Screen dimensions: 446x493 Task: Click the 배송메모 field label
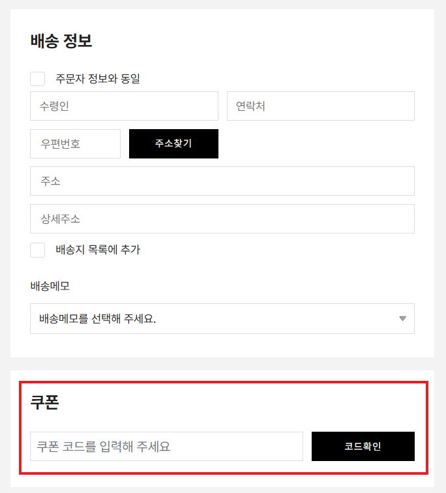point(50,286)
